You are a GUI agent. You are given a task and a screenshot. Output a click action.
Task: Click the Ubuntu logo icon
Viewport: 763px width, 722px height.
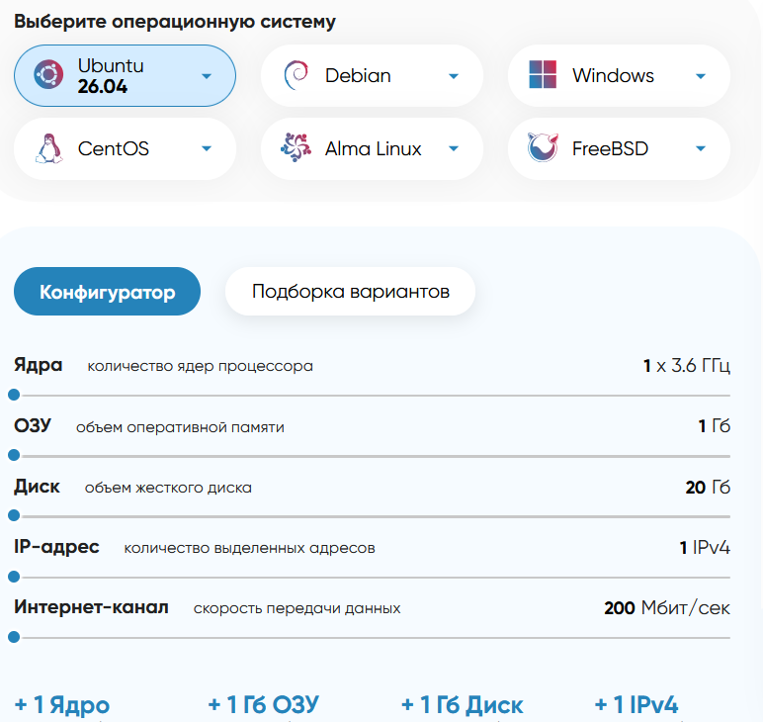48,74
